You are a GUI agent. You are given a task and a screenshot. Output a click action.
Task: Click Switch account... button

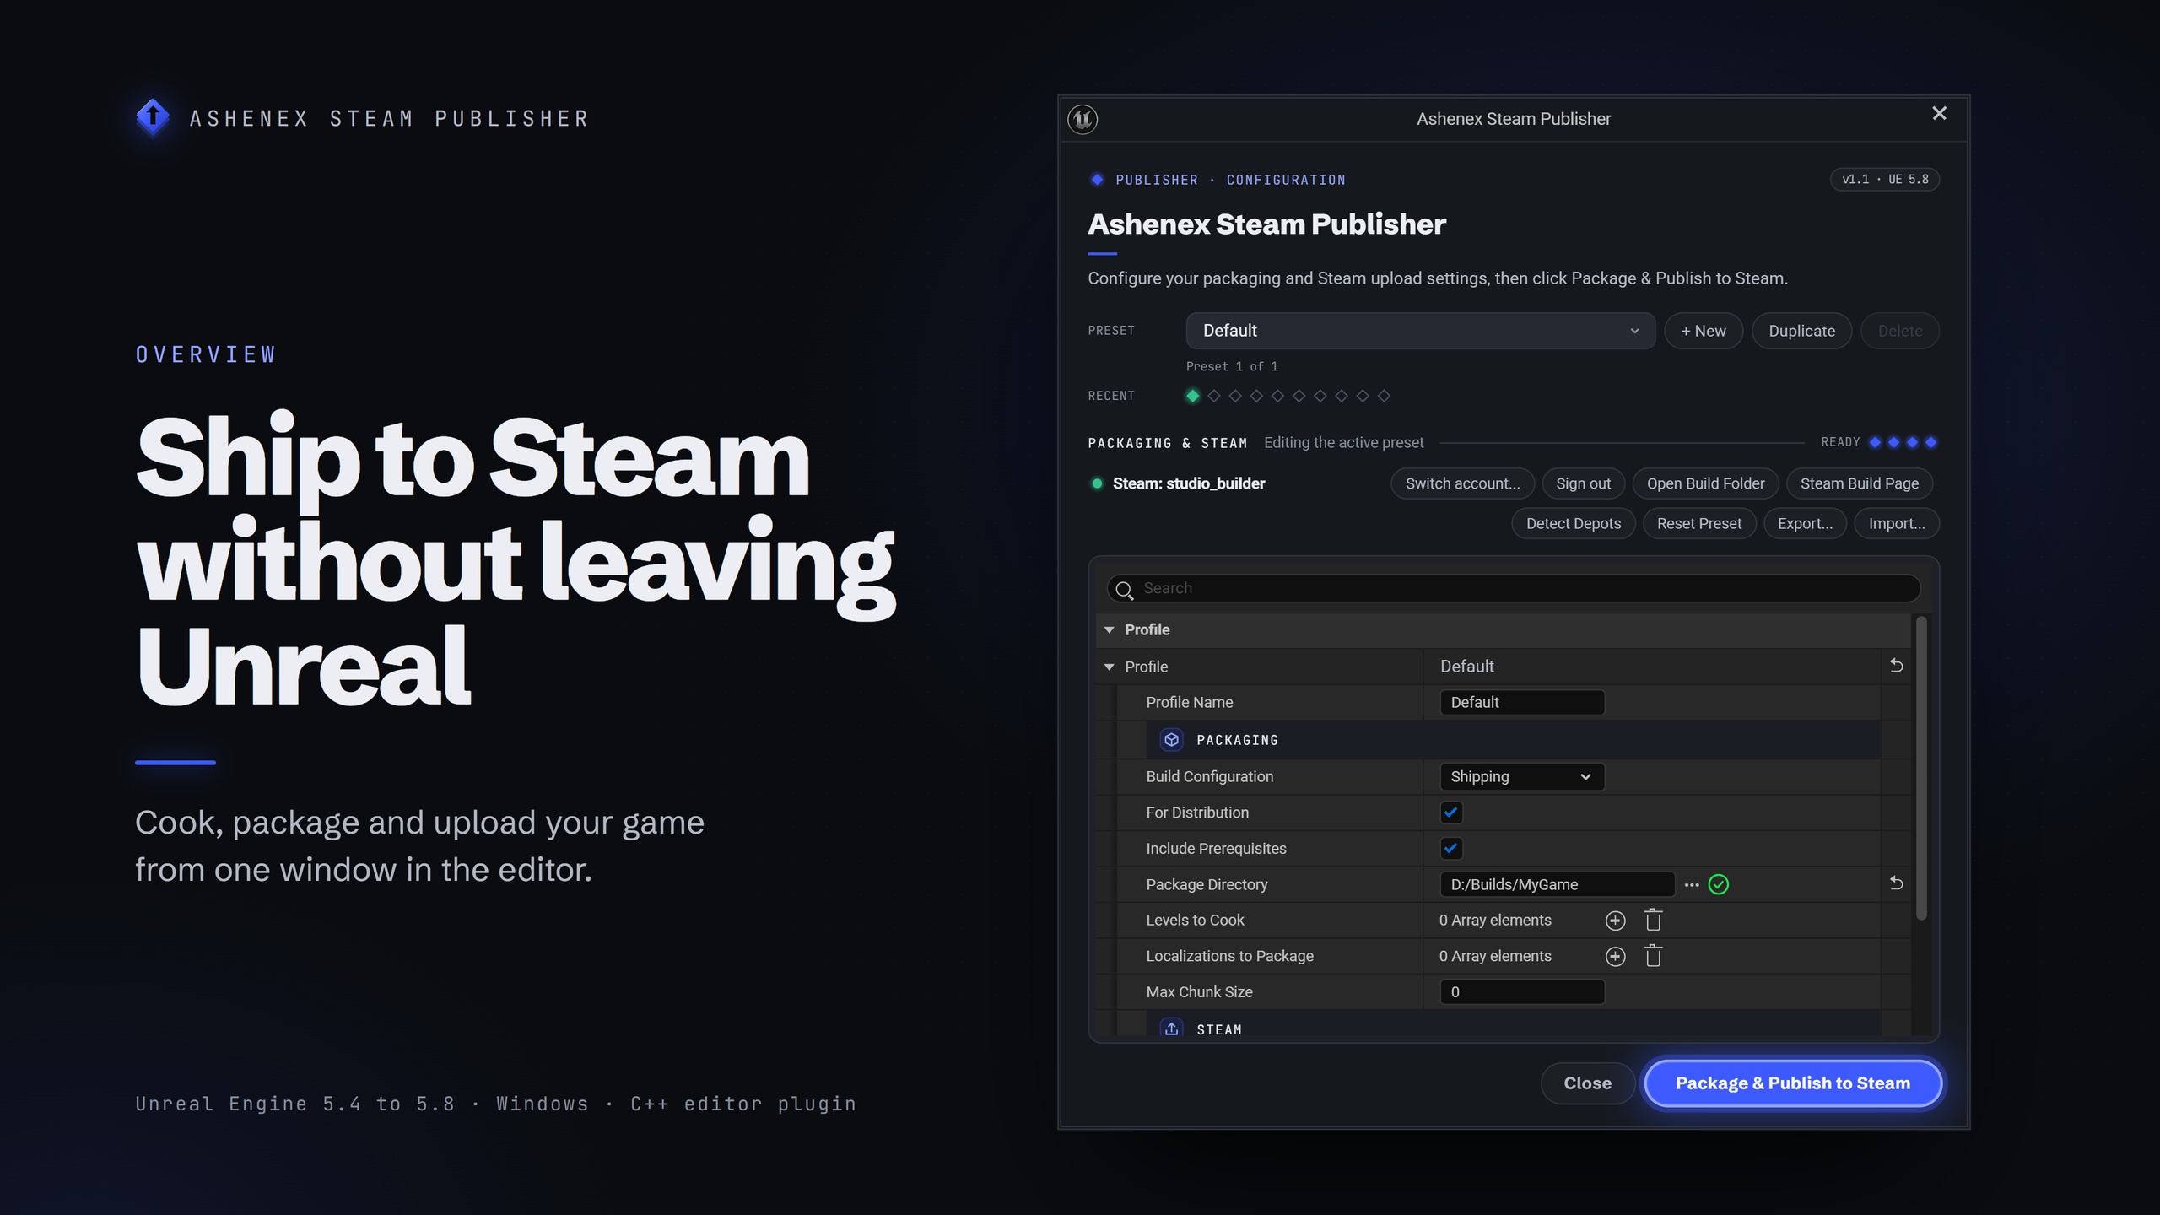pos(1462,483)
